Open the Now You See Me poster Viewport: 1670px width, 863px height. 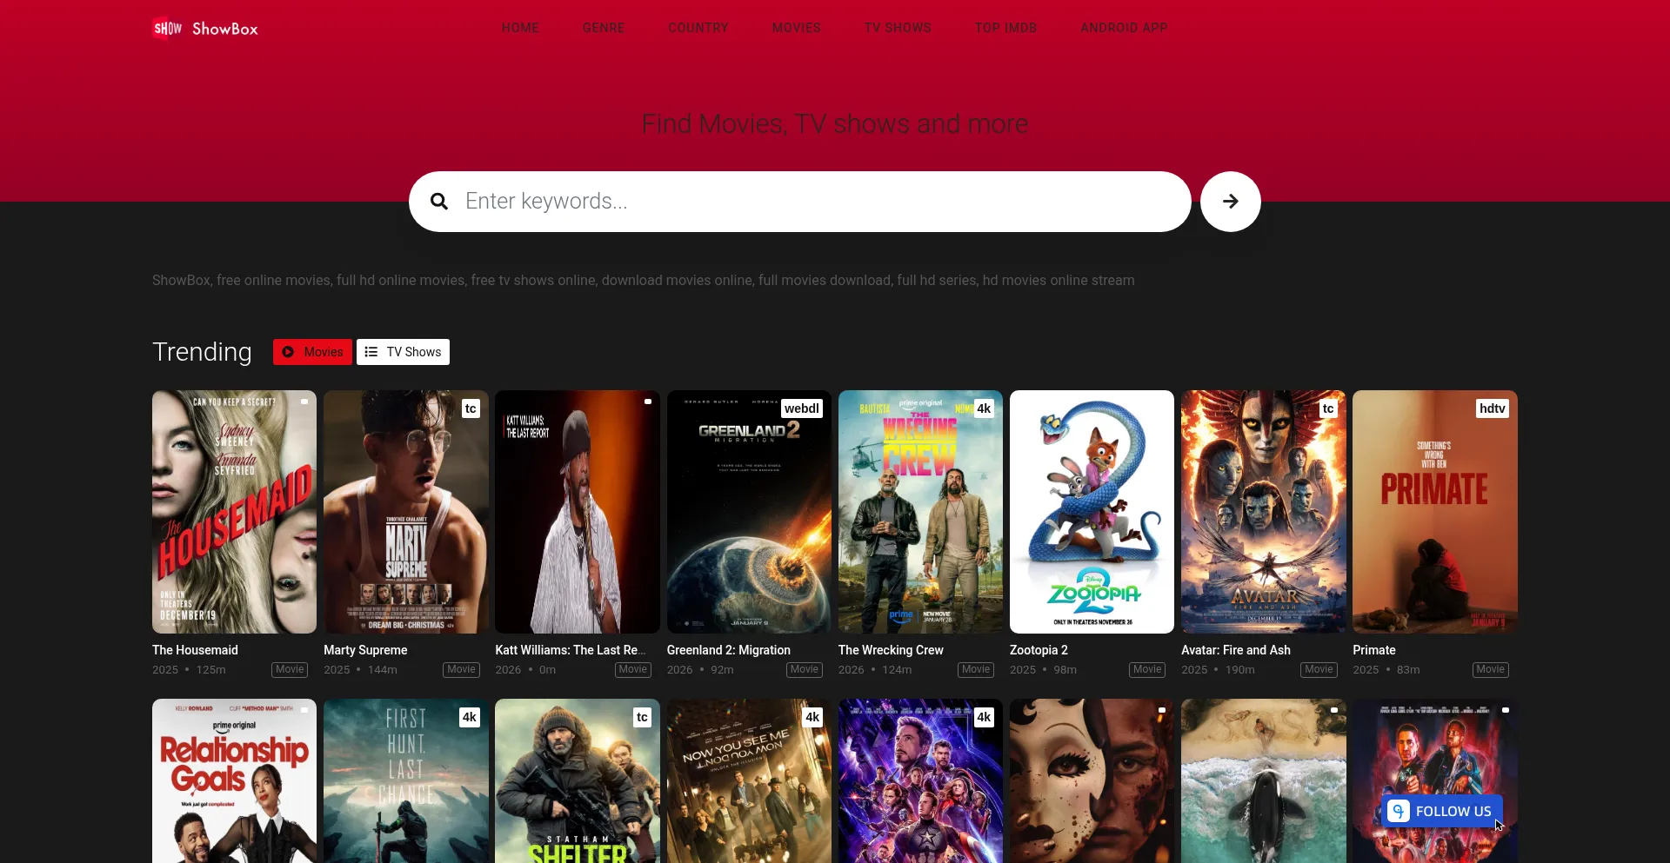tap(749, 781)
